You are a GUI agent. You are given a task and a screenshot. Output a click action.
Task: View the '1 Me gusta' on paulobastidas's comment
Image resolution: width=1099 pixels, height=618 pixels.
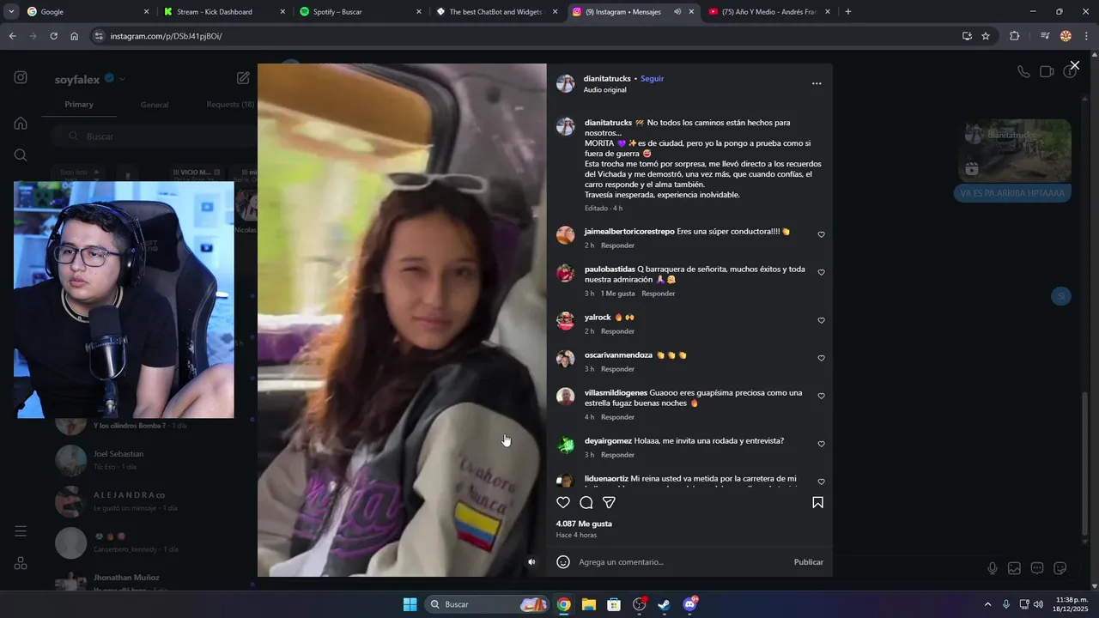click(617, 294)
